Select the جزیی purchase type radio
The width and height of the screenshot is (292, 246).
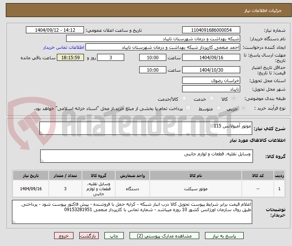pos(243,108)
